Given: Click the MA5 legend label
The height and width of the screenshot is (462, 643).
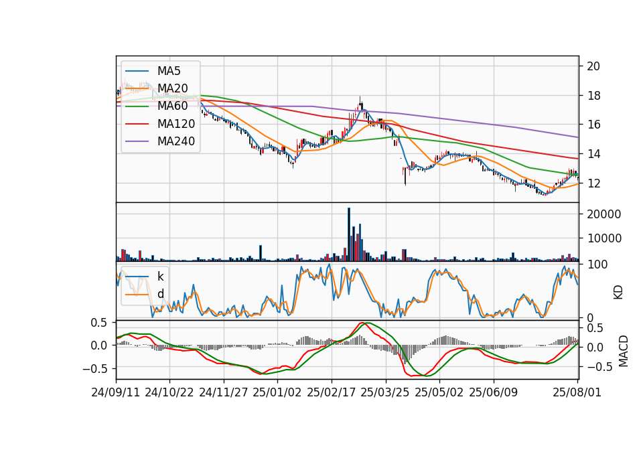Looking at the screenshot, I should click(x=169, y=71).
